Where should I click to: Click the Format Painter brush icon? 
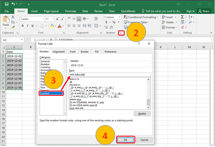point(13,27)
